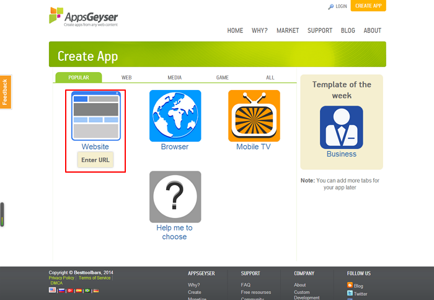
Task: Click the Mobile TV label link
Action: coord(253,147)
